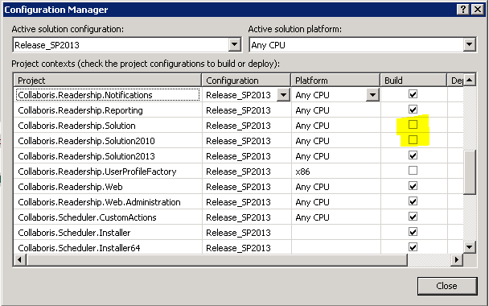Select the Collaboris.Scheduler.CustomActions project row

click(x=108, y=217)
